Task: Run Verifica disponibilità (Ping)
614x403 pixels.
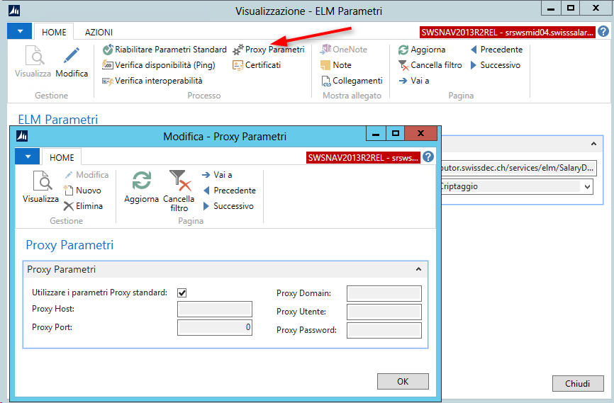Action: [x=162, y=65]
